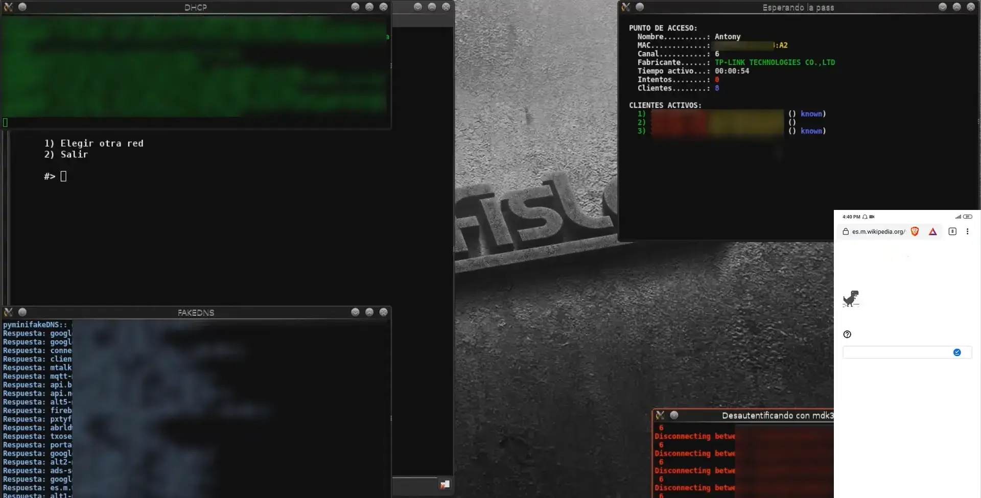
Task: Collapse FAKEDNS window using down-arrow button
Action: [x=355, y=312]
